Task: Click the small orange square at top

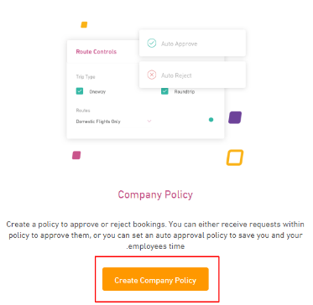Action: click(x=84, y=25)
